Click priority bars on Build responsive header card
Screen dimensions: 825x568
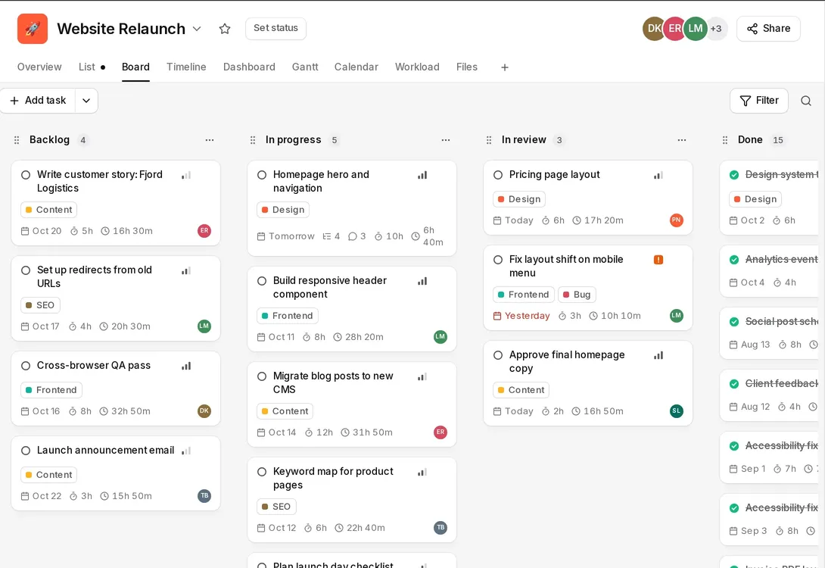[x=422, y=281]
